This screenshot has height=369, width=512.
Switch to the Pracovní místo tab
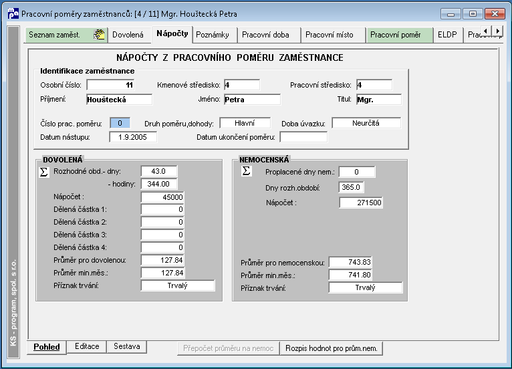pos(333,35)
